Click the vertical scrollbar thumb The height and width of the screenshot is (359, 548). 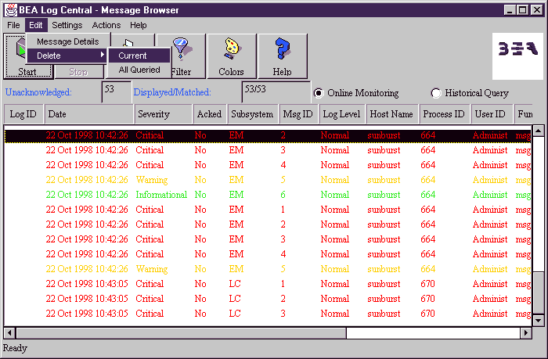(539, 293)
